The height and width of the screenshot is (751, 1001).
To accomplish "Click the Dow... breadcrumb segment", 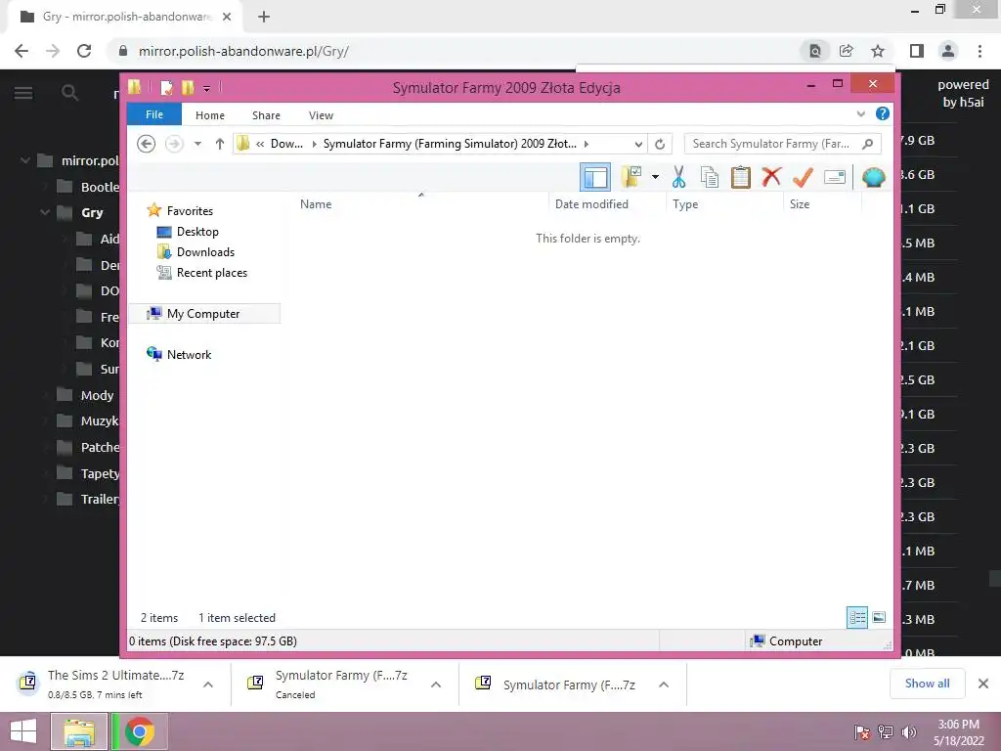I will point(286,144).
